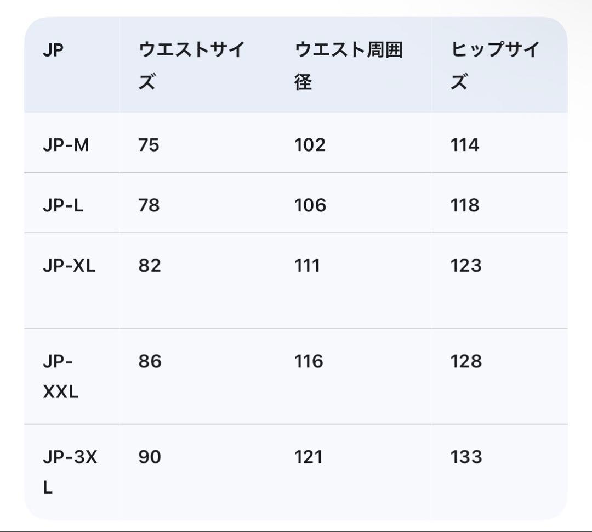Select hip size value 123

pos(466,266)
